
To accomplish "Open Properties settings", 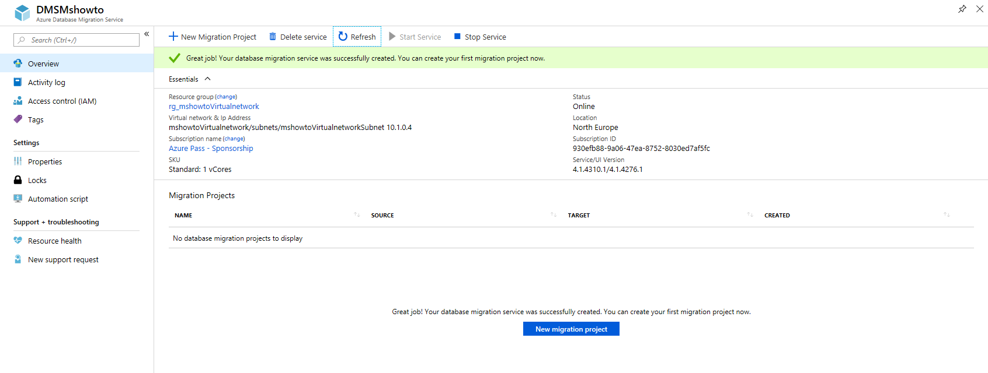I will pos(45,161).
